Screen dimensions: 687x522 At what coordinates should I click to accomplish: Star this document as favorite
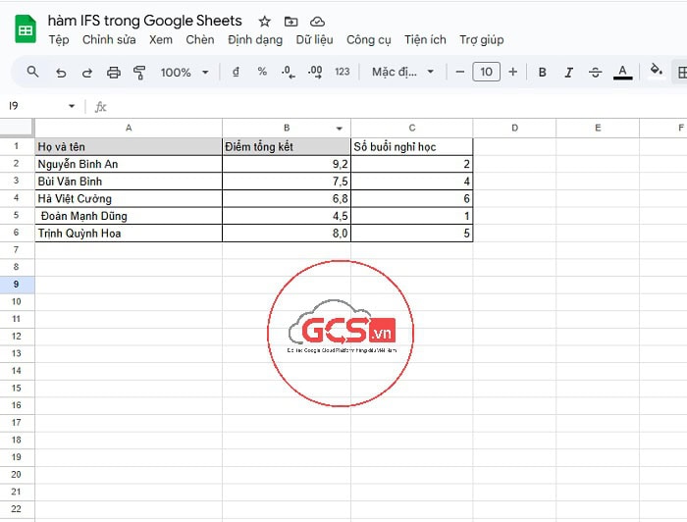coord(264,22)
